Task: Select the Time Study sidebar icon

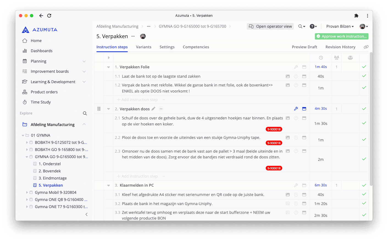Action: pyautogui.click(x=25, y=102)
